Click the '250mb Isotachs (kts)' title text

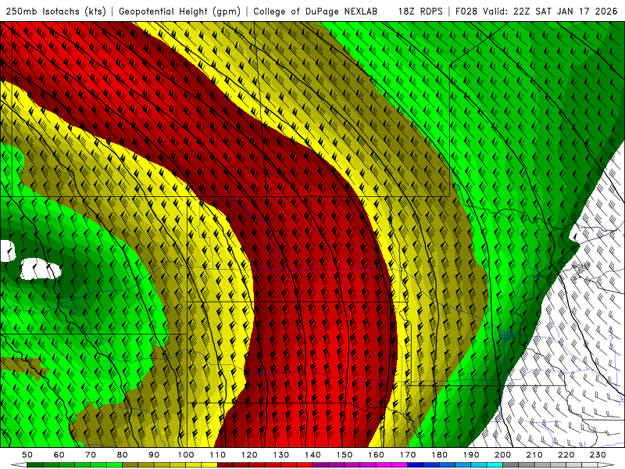click(55, 11)
